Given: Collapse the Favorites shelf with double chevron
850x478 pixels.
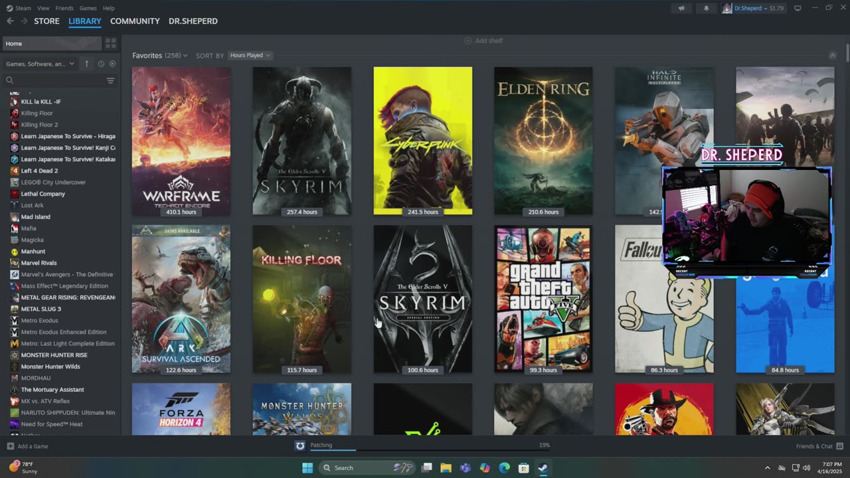Looking at the screenshot, I should (x=832, y=56).
